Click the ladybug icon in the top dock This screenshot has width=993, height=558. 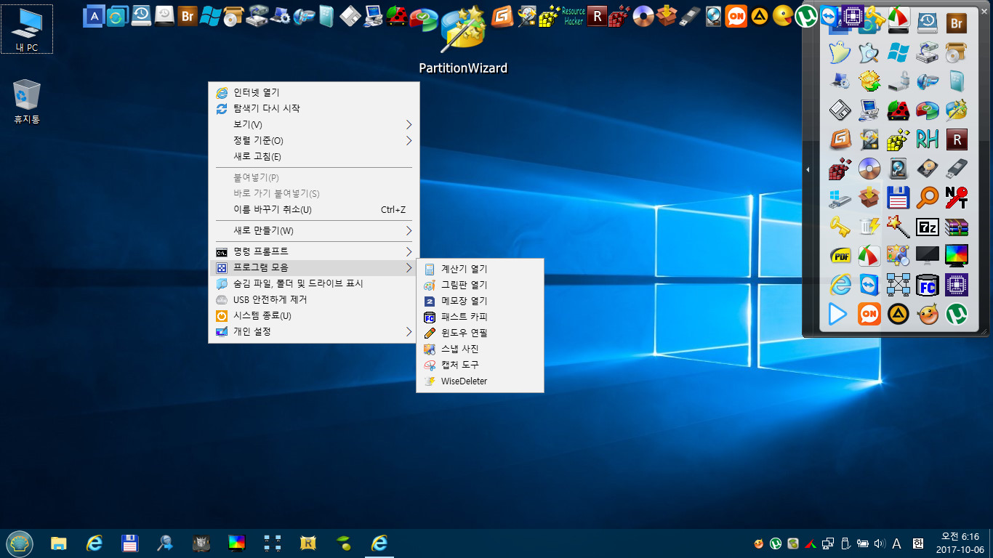pos(396,15)
